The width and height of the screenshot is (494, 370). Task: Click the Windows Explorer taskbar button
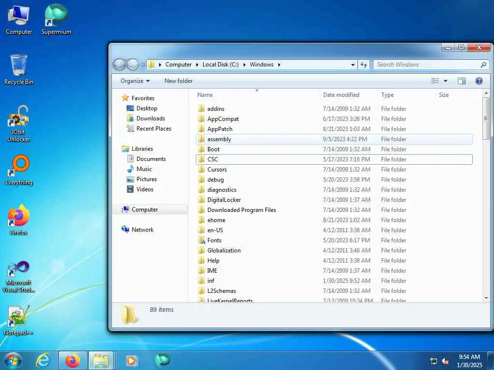101,360
